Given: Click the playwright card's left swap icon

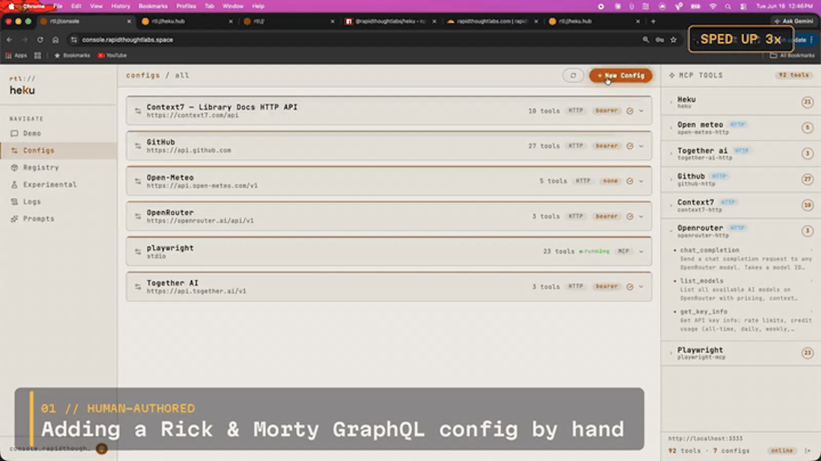Looking at the screenshot, I should (x=138, y=252).
